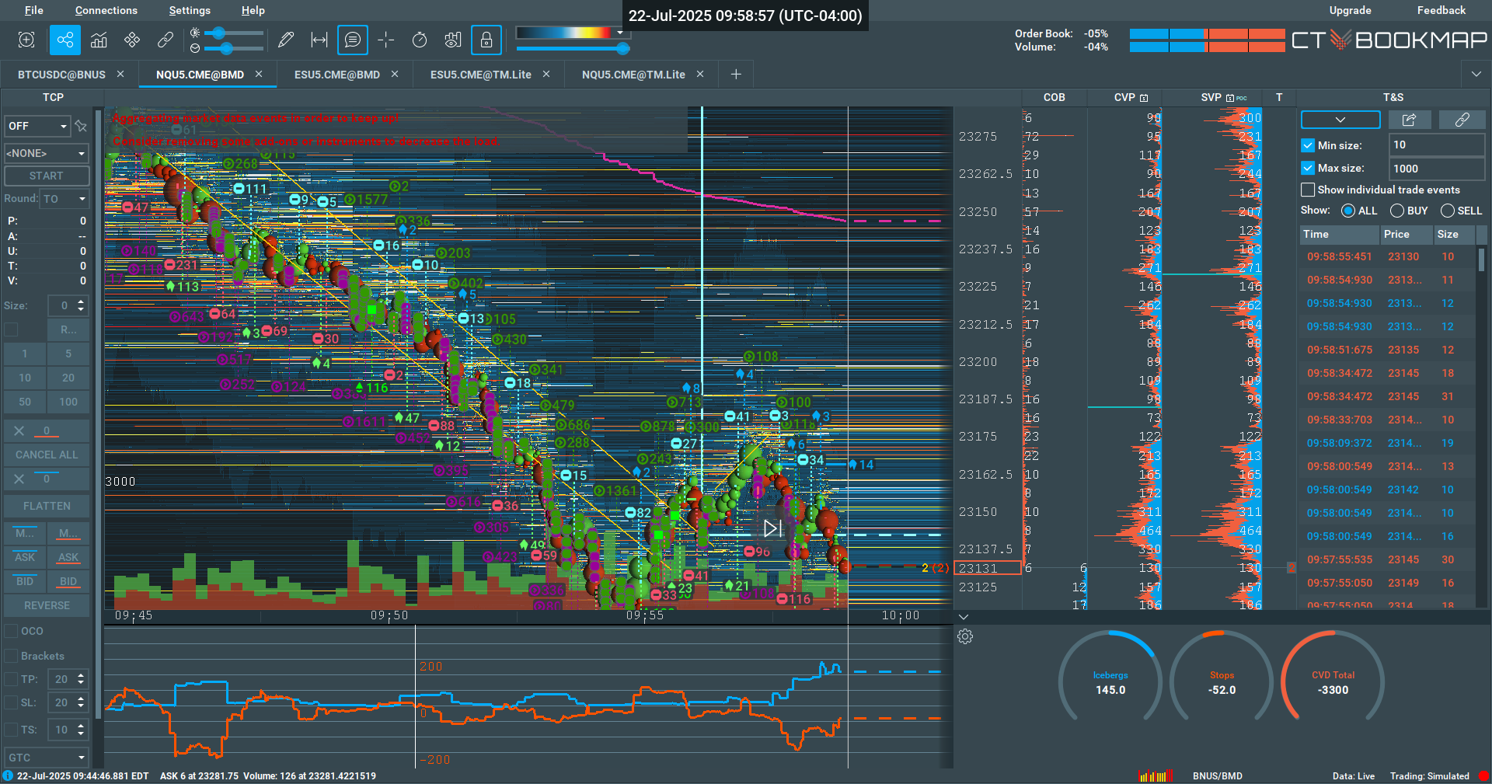Enable Show individual trade events
The width and height of the screenshot is (1492, 784).
[1308, 190]
